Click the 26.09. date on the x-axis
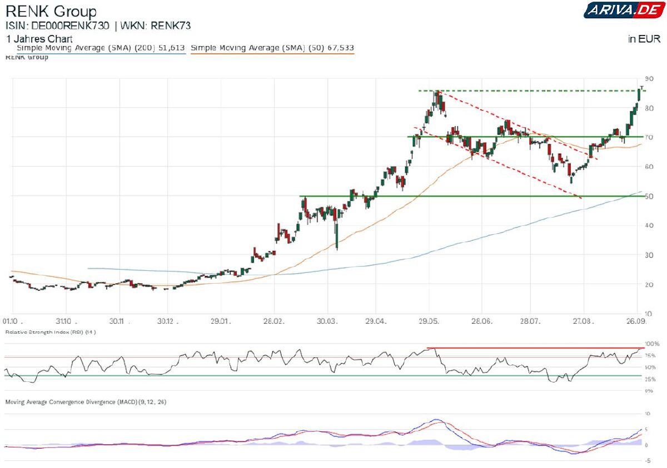Screen dimensions: 667x468 [636, 321]
